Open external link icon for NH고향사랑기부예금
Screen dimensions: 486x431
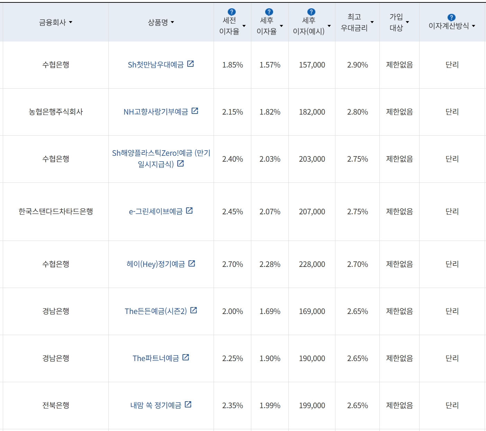[x=195, y=111]
